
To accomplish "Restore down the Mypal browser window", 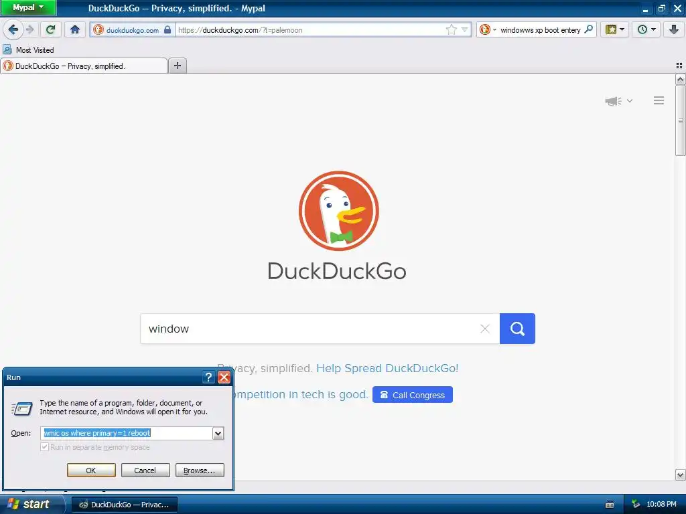I will [661, 8].
